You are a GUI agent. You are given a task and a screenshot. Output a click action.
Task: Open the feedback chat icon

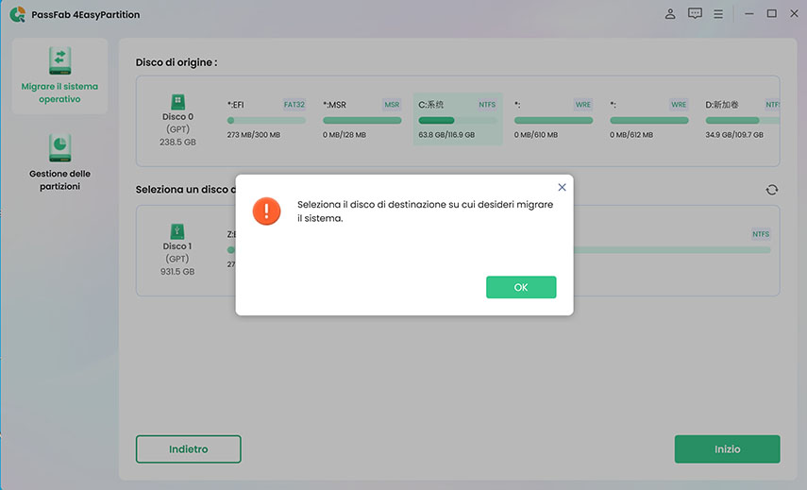pos(695,14)
